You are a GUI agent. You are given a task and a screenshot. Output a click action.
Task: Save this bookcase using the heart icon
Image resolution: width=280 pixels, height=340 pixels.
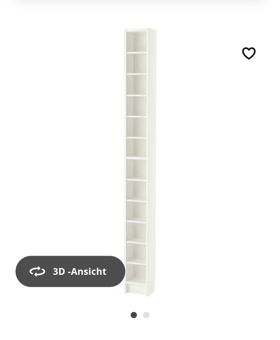point(249,53)
